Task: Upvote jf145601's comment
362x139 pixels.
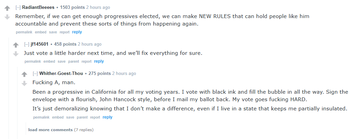Action: pos(15,45)
